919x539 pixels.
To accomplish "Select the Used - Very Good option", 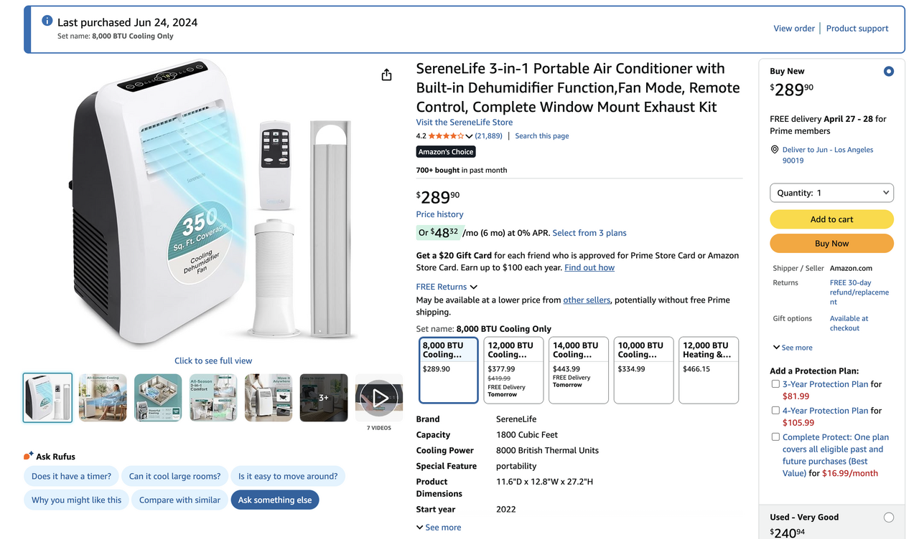I will tap(889, 517).
